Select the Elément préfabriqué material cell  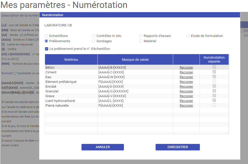click(71, 82)
